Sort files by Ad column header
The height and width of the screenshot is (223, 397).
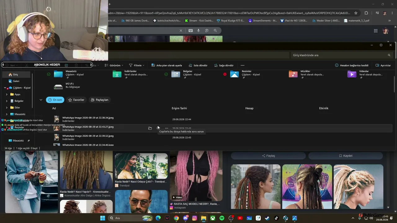[54, 108]
